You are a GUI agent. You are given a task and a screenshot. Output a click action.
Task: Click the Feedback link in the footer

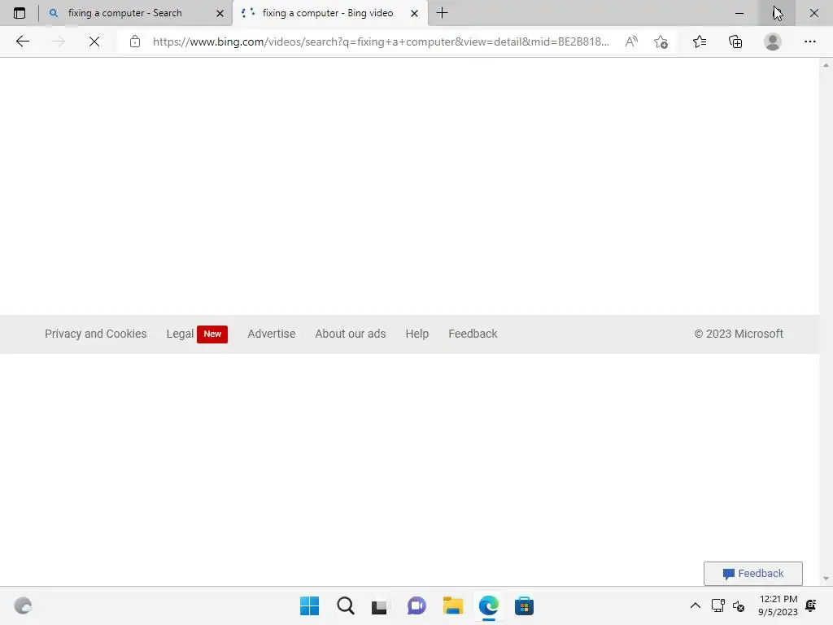(x=473, y=334)
